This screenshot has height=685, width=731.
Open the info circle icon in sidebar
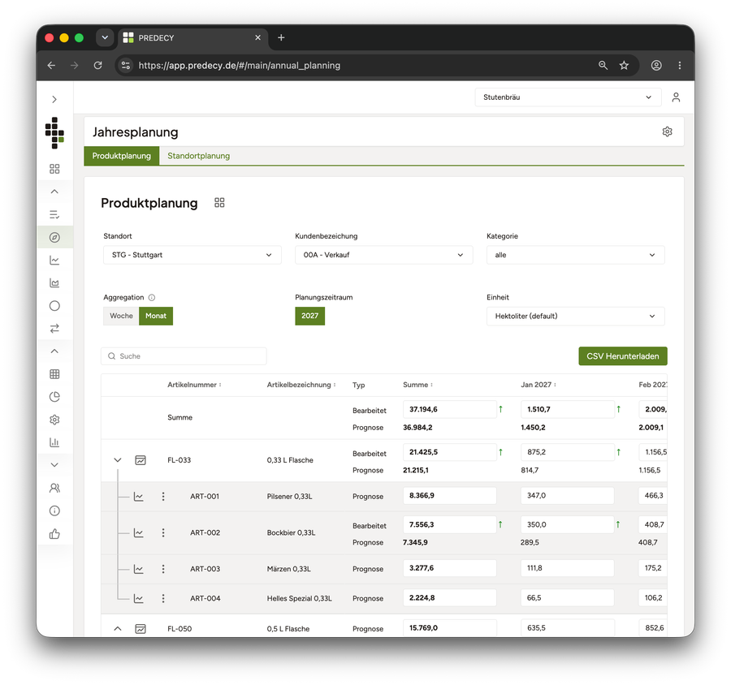[x=54, y=511]
